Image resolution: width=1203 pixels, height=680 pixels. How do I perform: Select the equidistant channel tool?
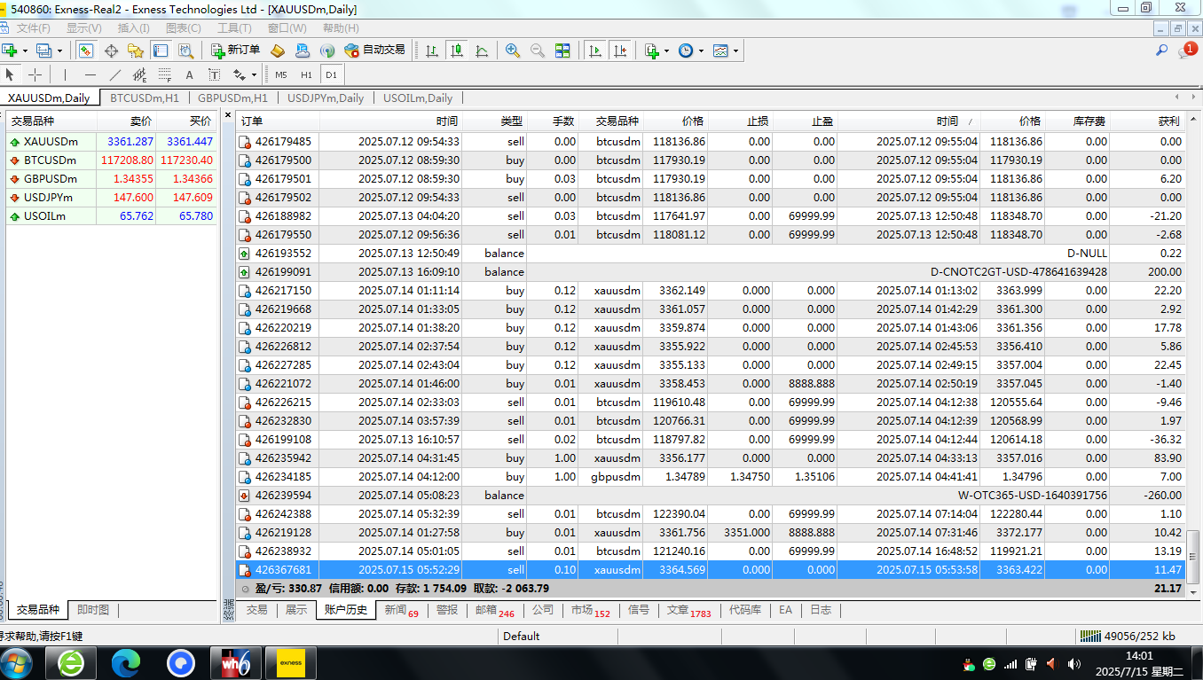coord(139,74)
